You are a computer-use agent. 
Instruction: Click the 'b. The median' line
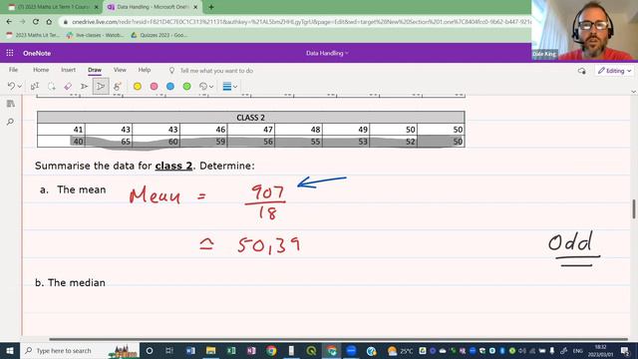[x=70, y=283]
